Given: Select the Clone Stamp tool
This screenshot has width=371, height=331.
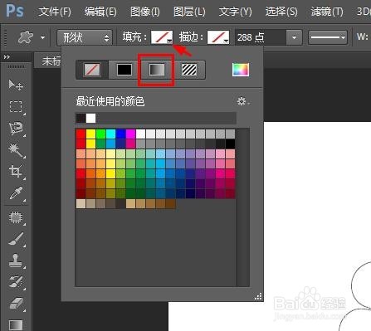Looking at the screenshot, I should 16,260.
